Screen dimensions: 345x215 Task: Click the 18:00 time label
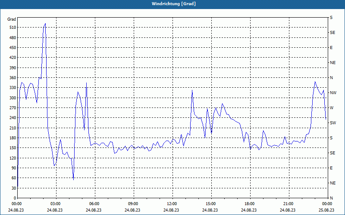coord(250,204)
